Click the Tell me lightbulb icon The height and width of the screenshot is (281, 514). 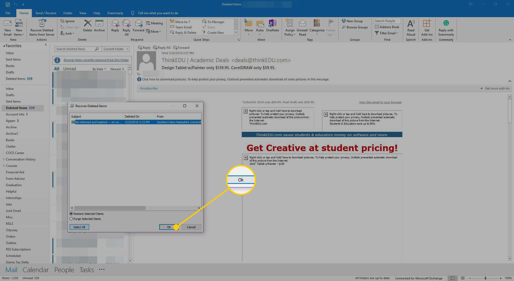pos(133,13)
